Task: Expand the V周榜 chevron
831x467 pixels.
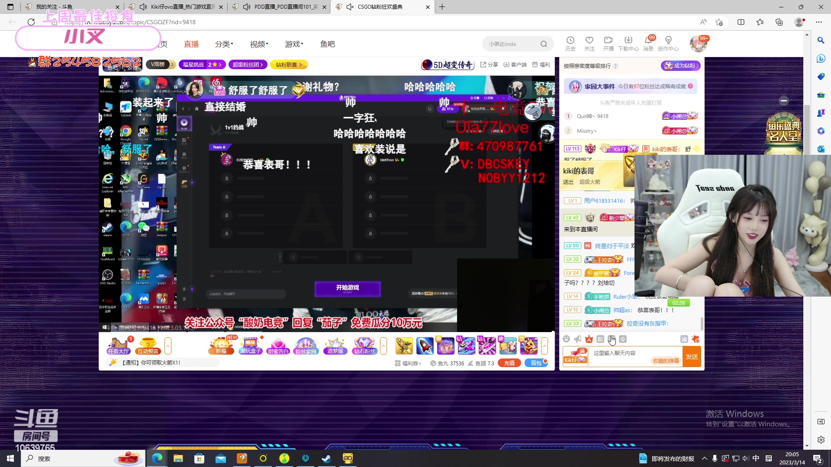Action: [172, 64]
